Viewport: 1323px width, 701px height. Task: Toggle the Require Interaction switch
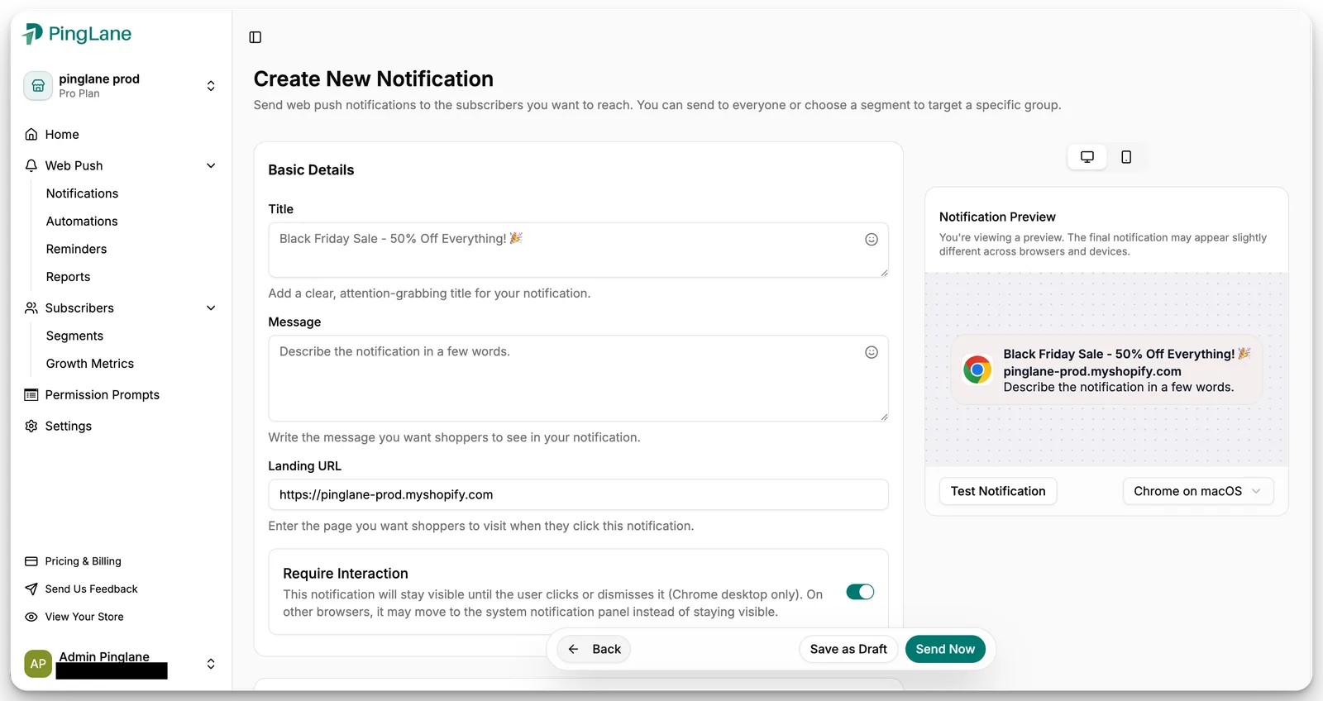click(860, 592)
